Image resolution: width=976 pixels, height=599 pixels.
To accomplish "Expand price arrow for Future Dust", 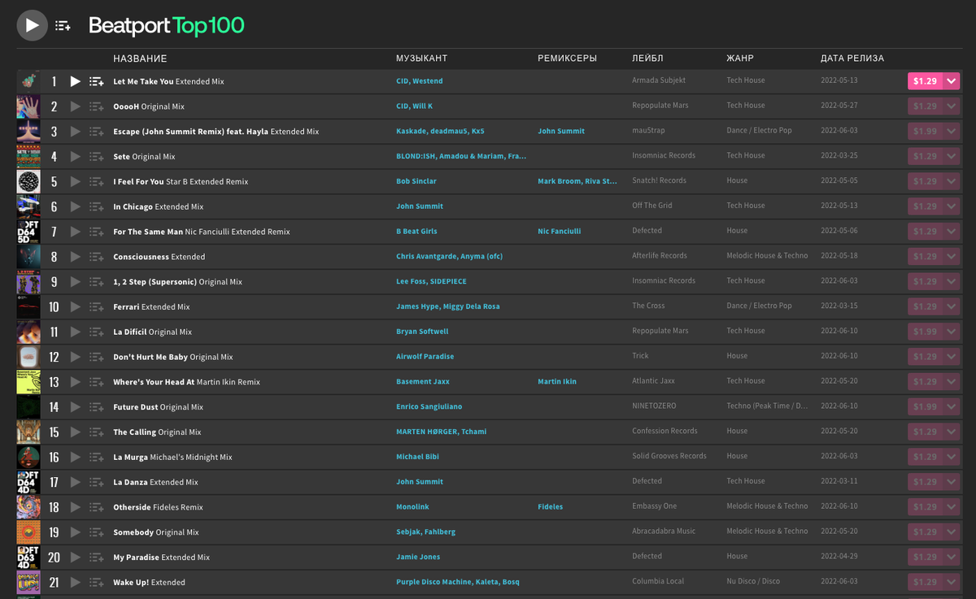I will coord(951,407).
